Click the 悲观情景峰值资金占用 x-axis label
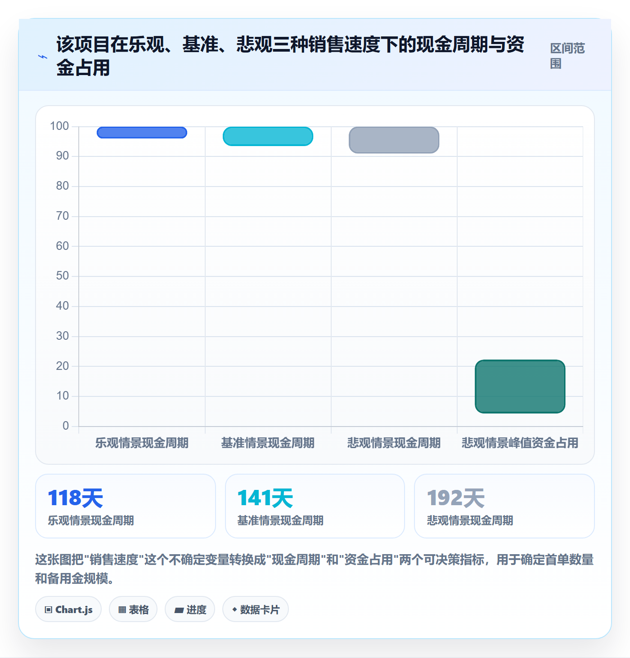630x658 pixels. [x=520, y=443]
